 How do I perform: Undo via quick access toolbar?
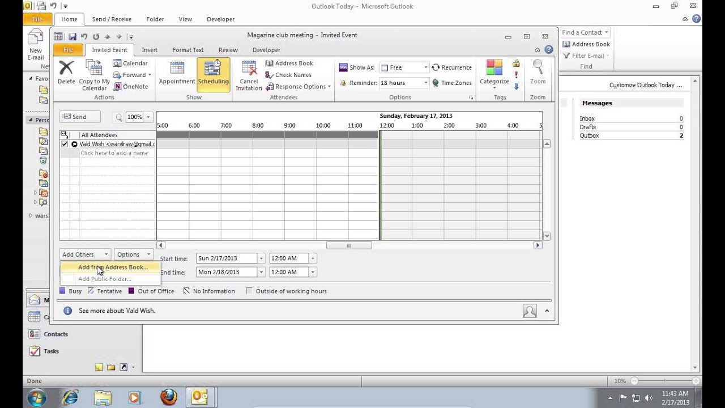click(x=84, y=36)
